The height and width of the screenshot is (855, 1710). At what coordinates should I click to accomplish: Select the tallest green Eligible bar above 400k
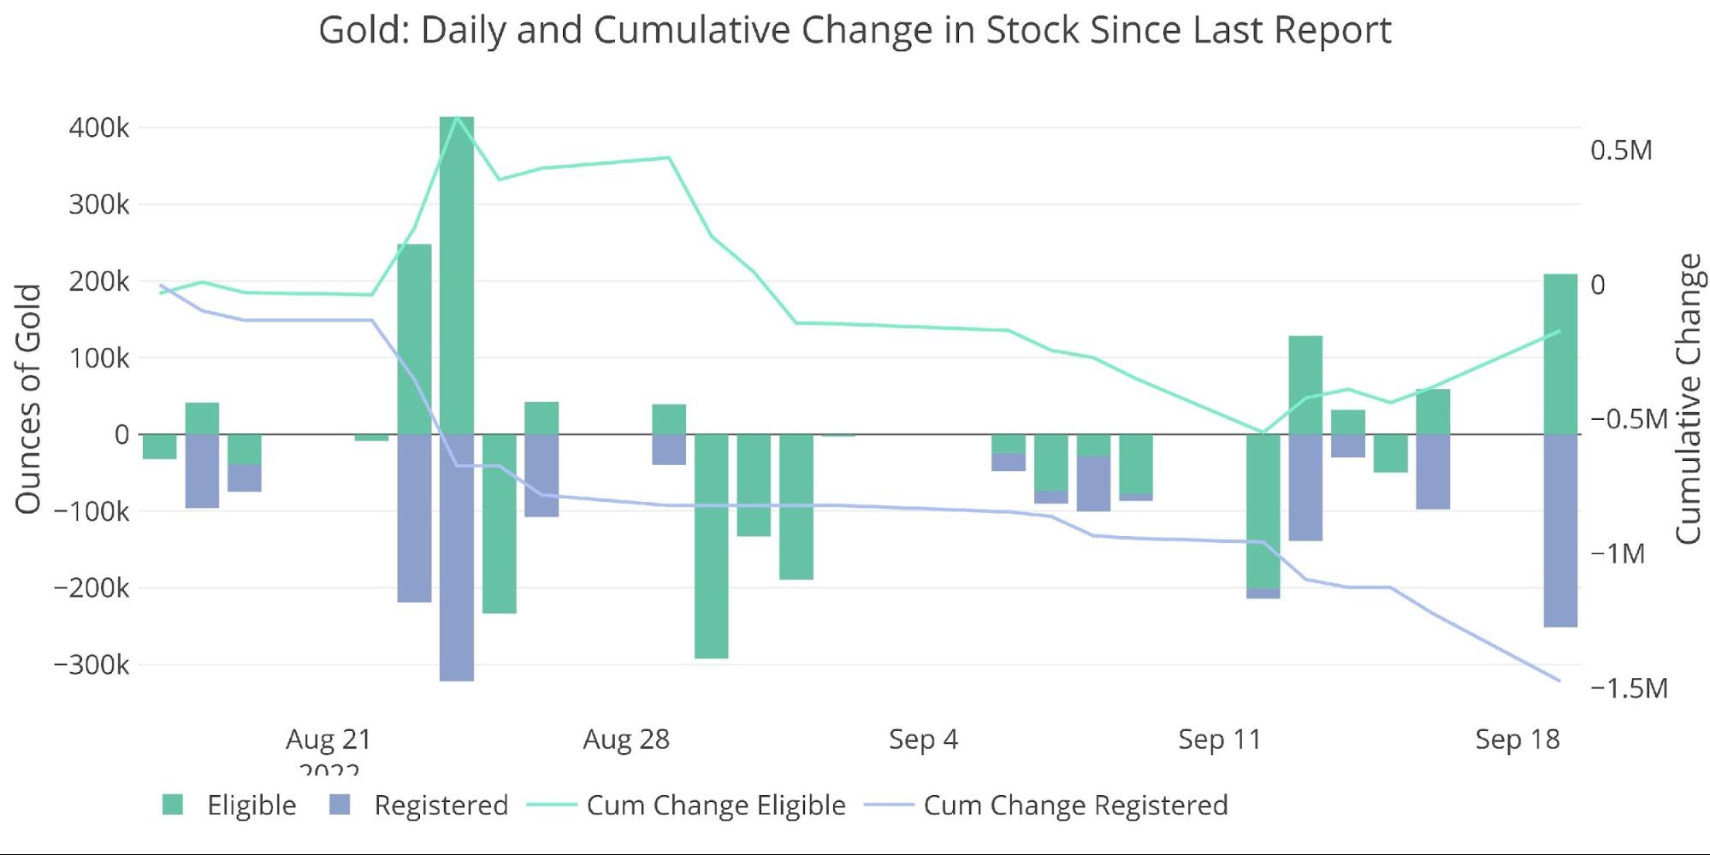(457, 275)
